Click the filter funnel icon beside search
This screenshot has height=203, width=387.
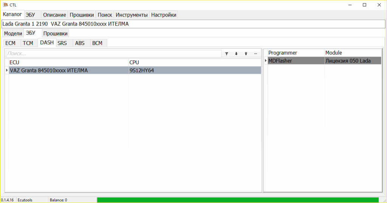coord(227,54)
